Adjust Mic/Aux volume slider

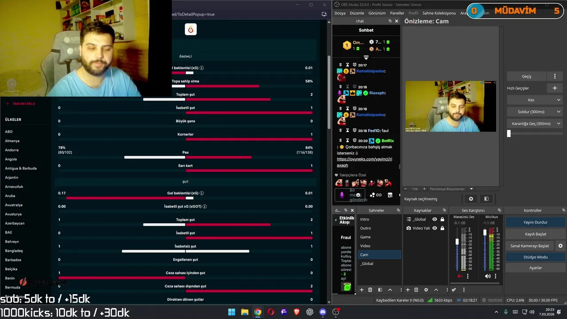[485, 232]
